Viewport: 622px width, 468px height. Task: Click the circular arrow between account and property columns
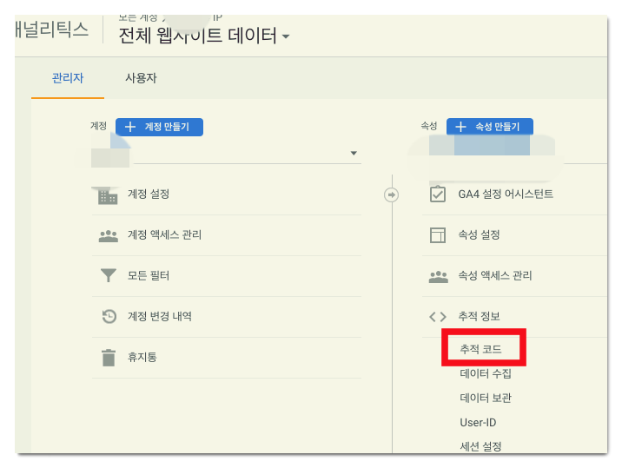392,194
